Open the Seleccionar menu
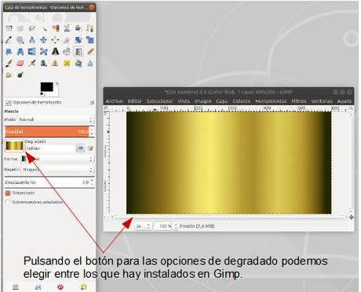This screenshot has width=361, height=292. 159,101
